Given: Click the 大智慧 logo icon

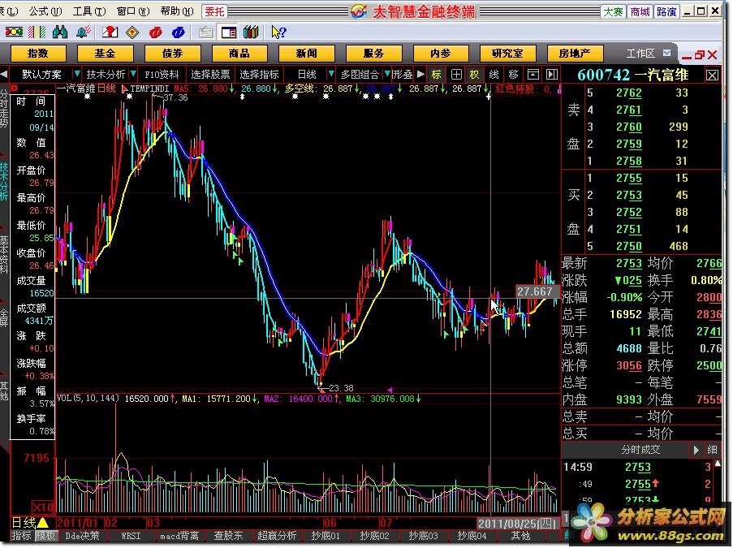Looking at the screenshot, I should click(359, 11).
